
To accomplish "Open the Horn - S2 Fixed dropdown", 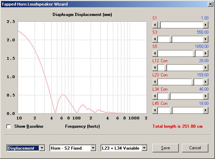I will 93,148.
